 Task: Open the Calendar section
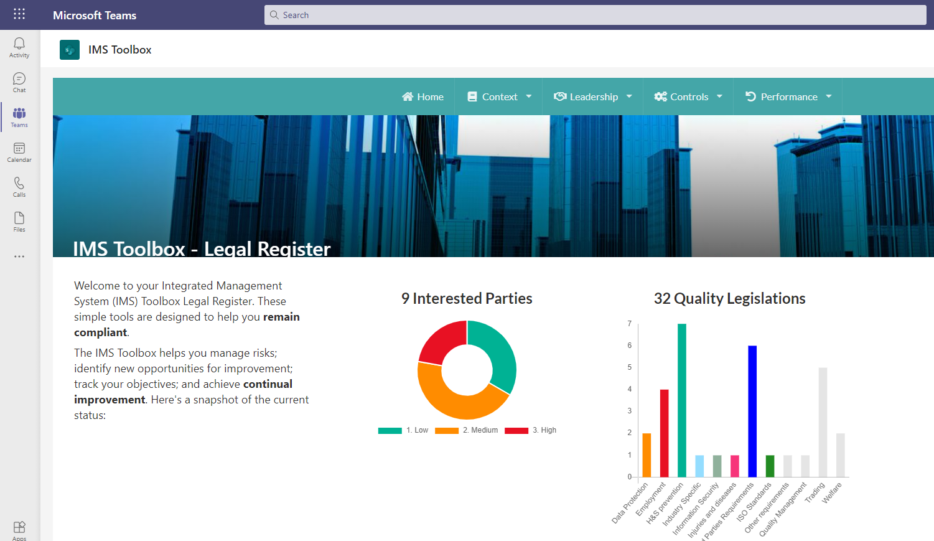point(19,152)
